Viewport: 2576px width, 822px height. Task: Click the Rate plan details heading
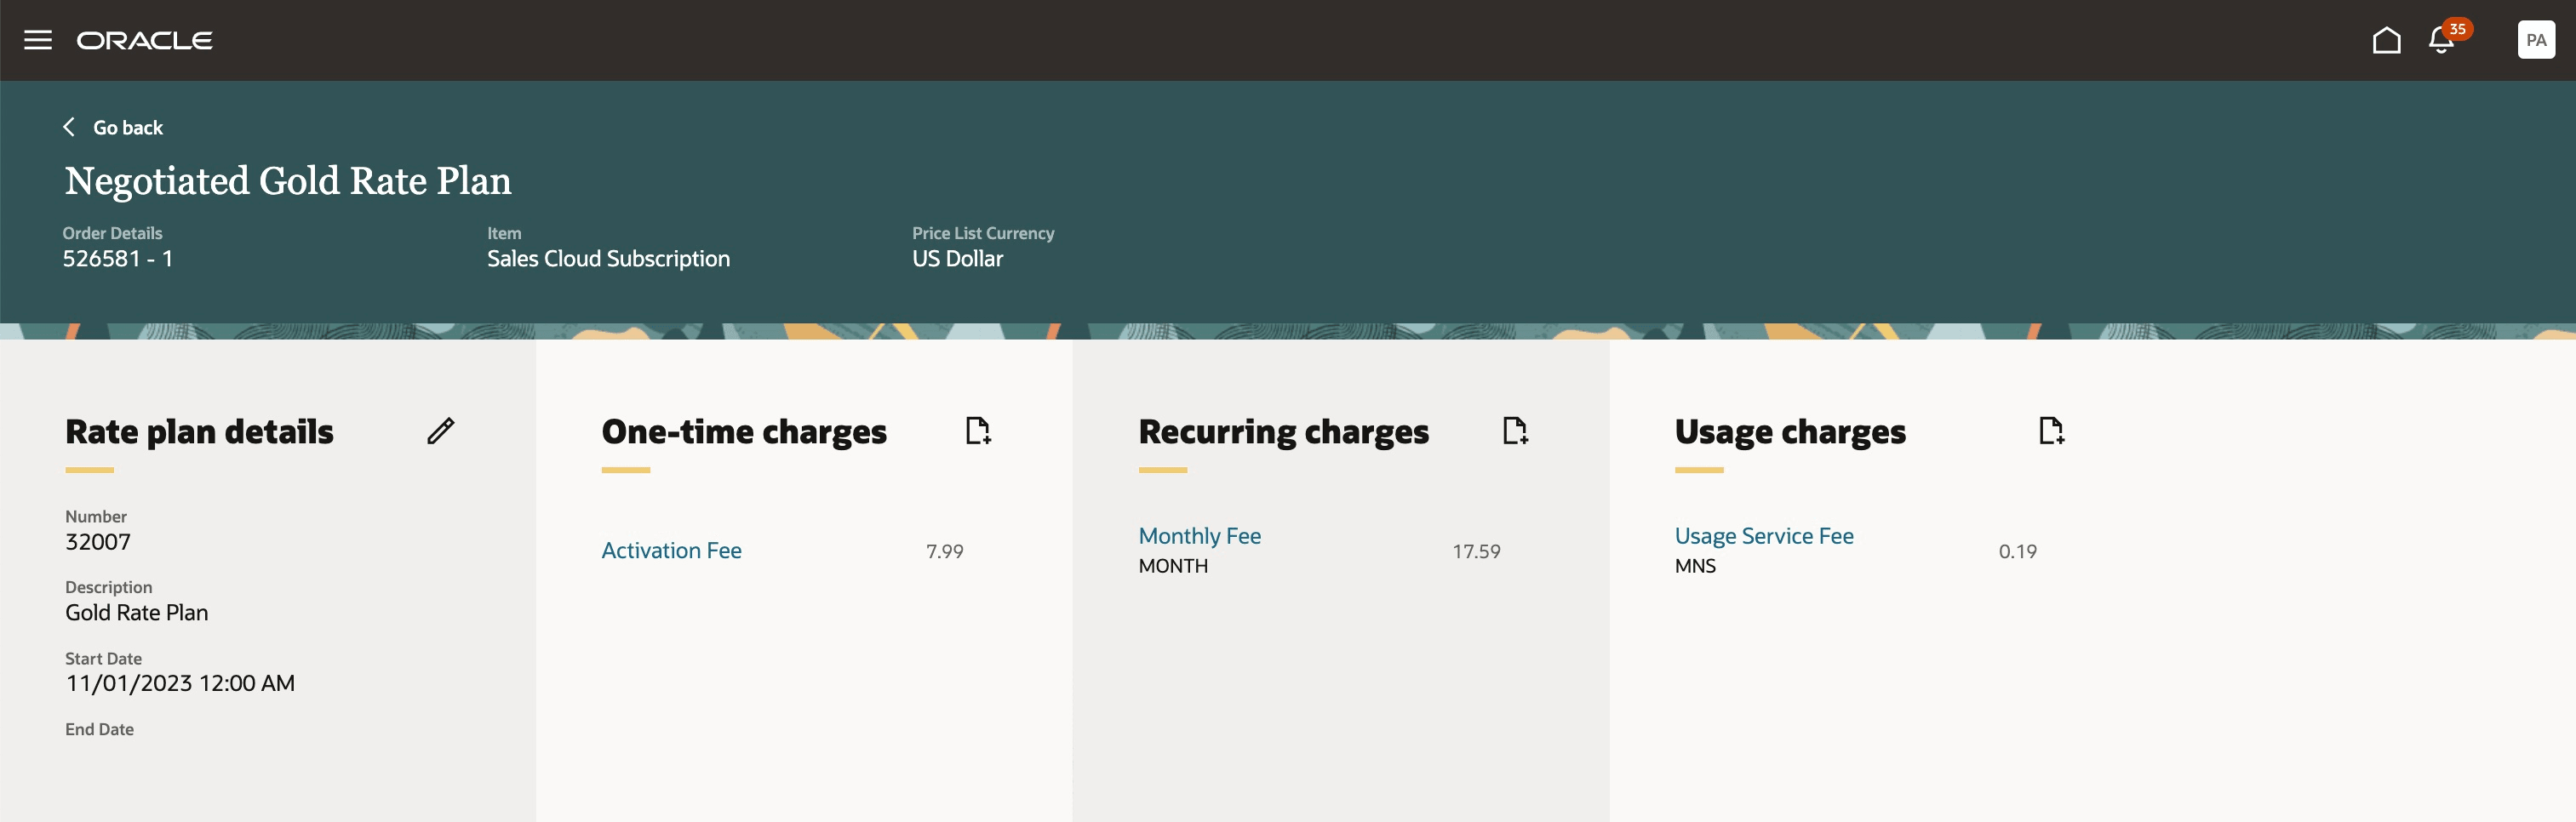pos(199,432)
